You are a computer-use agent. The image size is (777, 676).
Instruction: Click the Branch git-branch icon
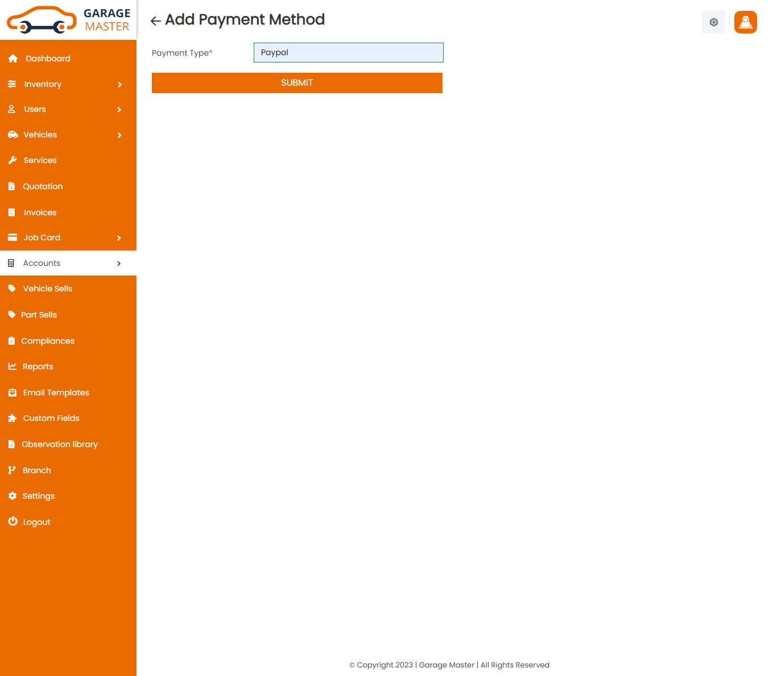click(x=13, y=470)
